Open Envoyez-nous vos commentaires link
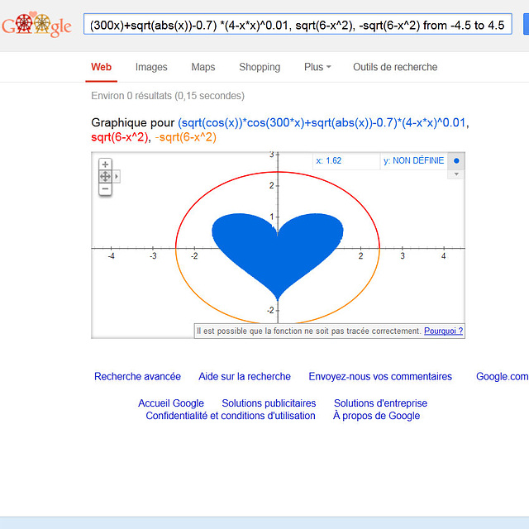Viewport: 529px width, 529px height. tap(380, 377)
